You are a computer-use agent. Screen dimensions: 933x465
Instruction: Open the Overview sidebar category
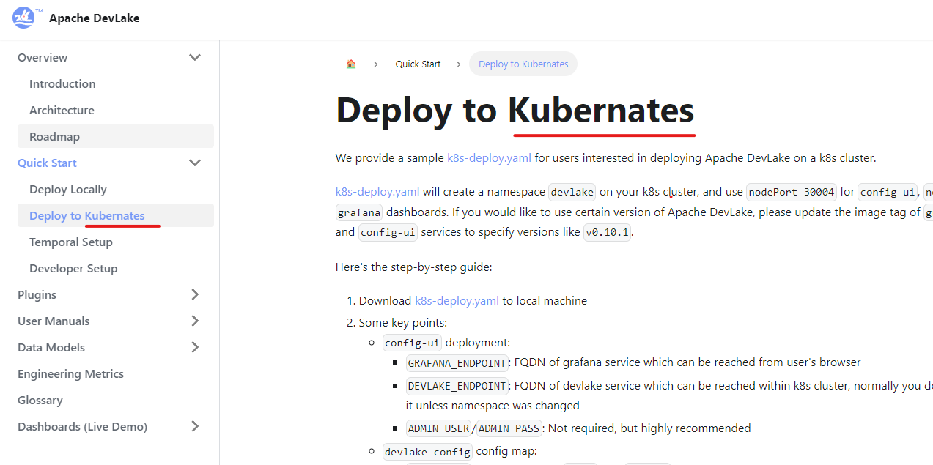tap(43, 57)
